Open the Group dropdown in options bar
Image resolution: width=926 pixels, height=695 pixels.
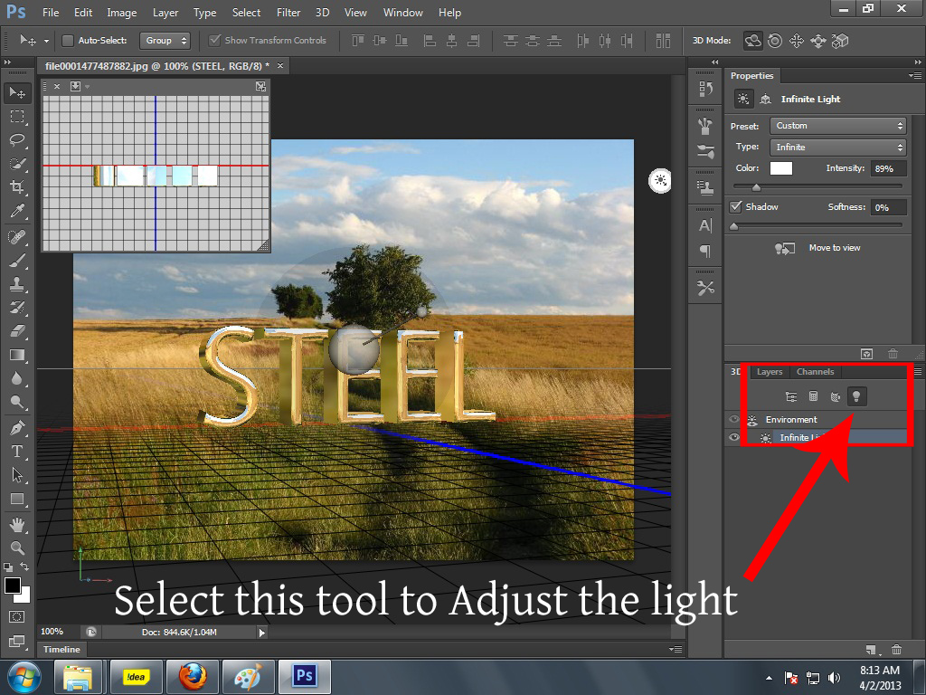click(x=164, y=40)
